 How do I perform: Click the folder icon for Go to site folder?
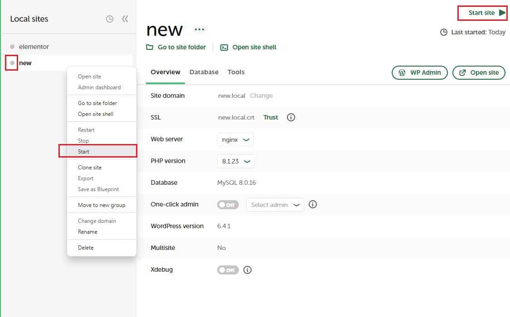click(x=151, y=47)
